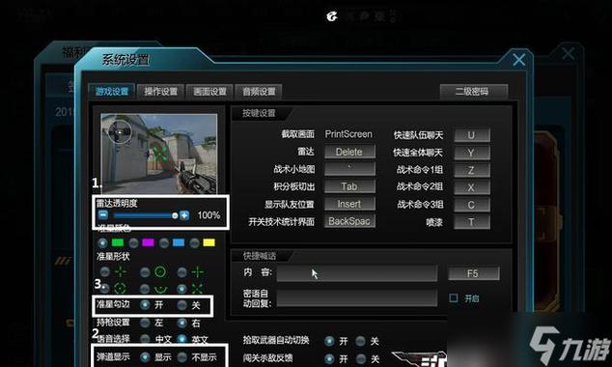
Task: Click the crosshair preview image
Action: point(159,154)
